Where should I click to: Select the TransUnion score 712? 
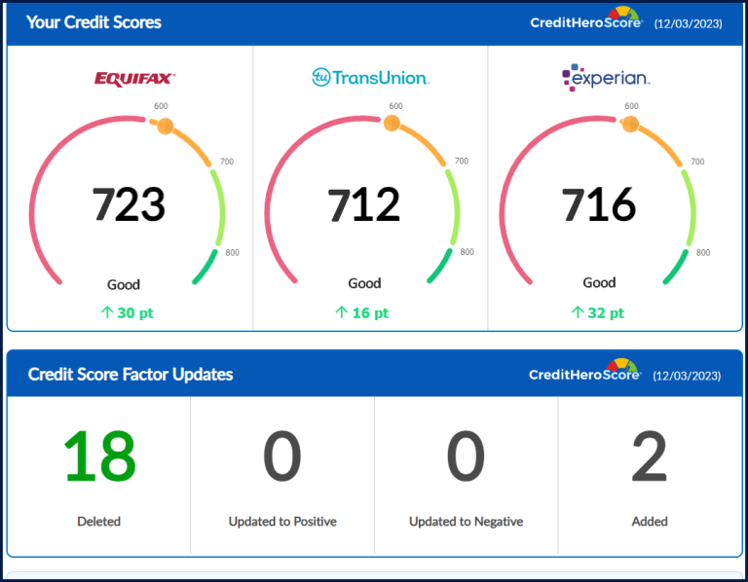point(363,205)
